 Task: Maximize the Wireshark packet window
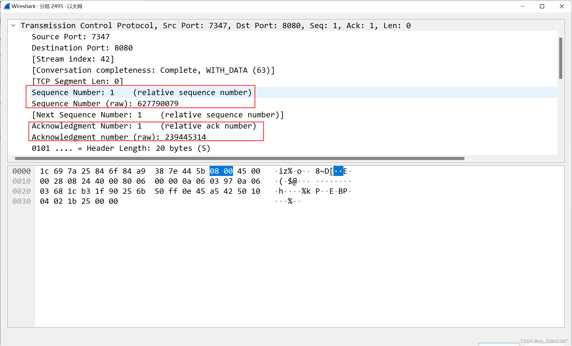click(542, 6)
